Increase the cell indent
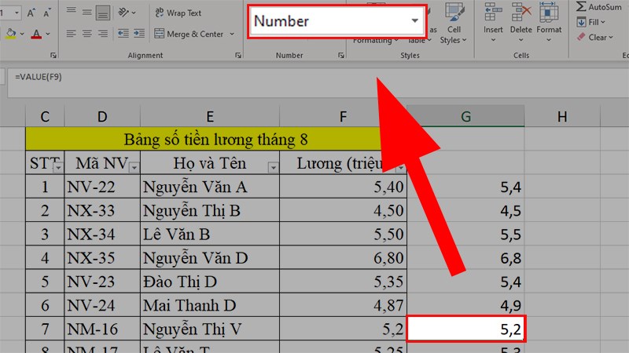 (139, 34)
